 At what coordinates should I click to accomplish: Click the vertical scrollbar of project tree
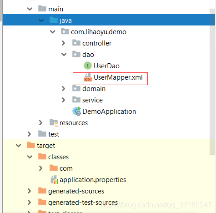click(x=212, y=82)
